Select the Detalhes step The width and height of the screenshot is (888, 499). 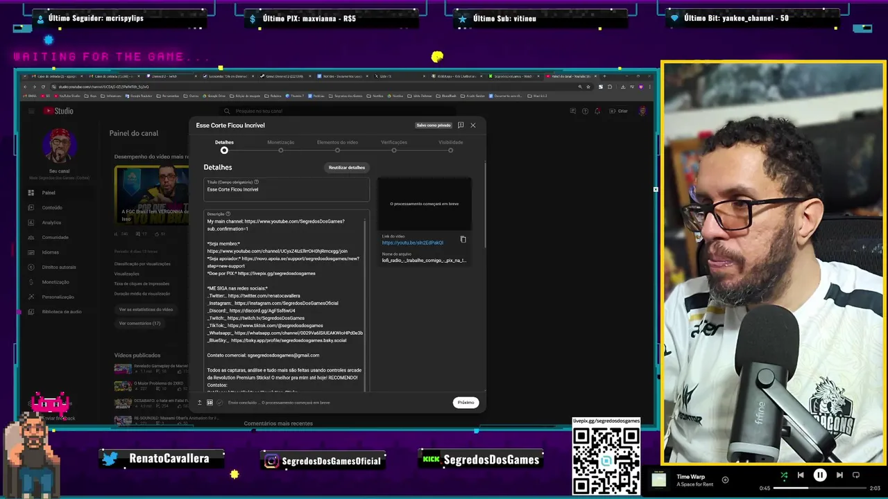(224, 146)
